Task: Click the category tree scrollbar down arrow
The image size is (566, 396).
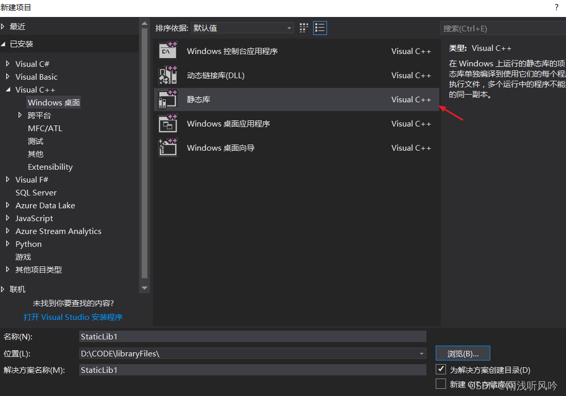Action: pyautogui.click(x=144, y=288)
